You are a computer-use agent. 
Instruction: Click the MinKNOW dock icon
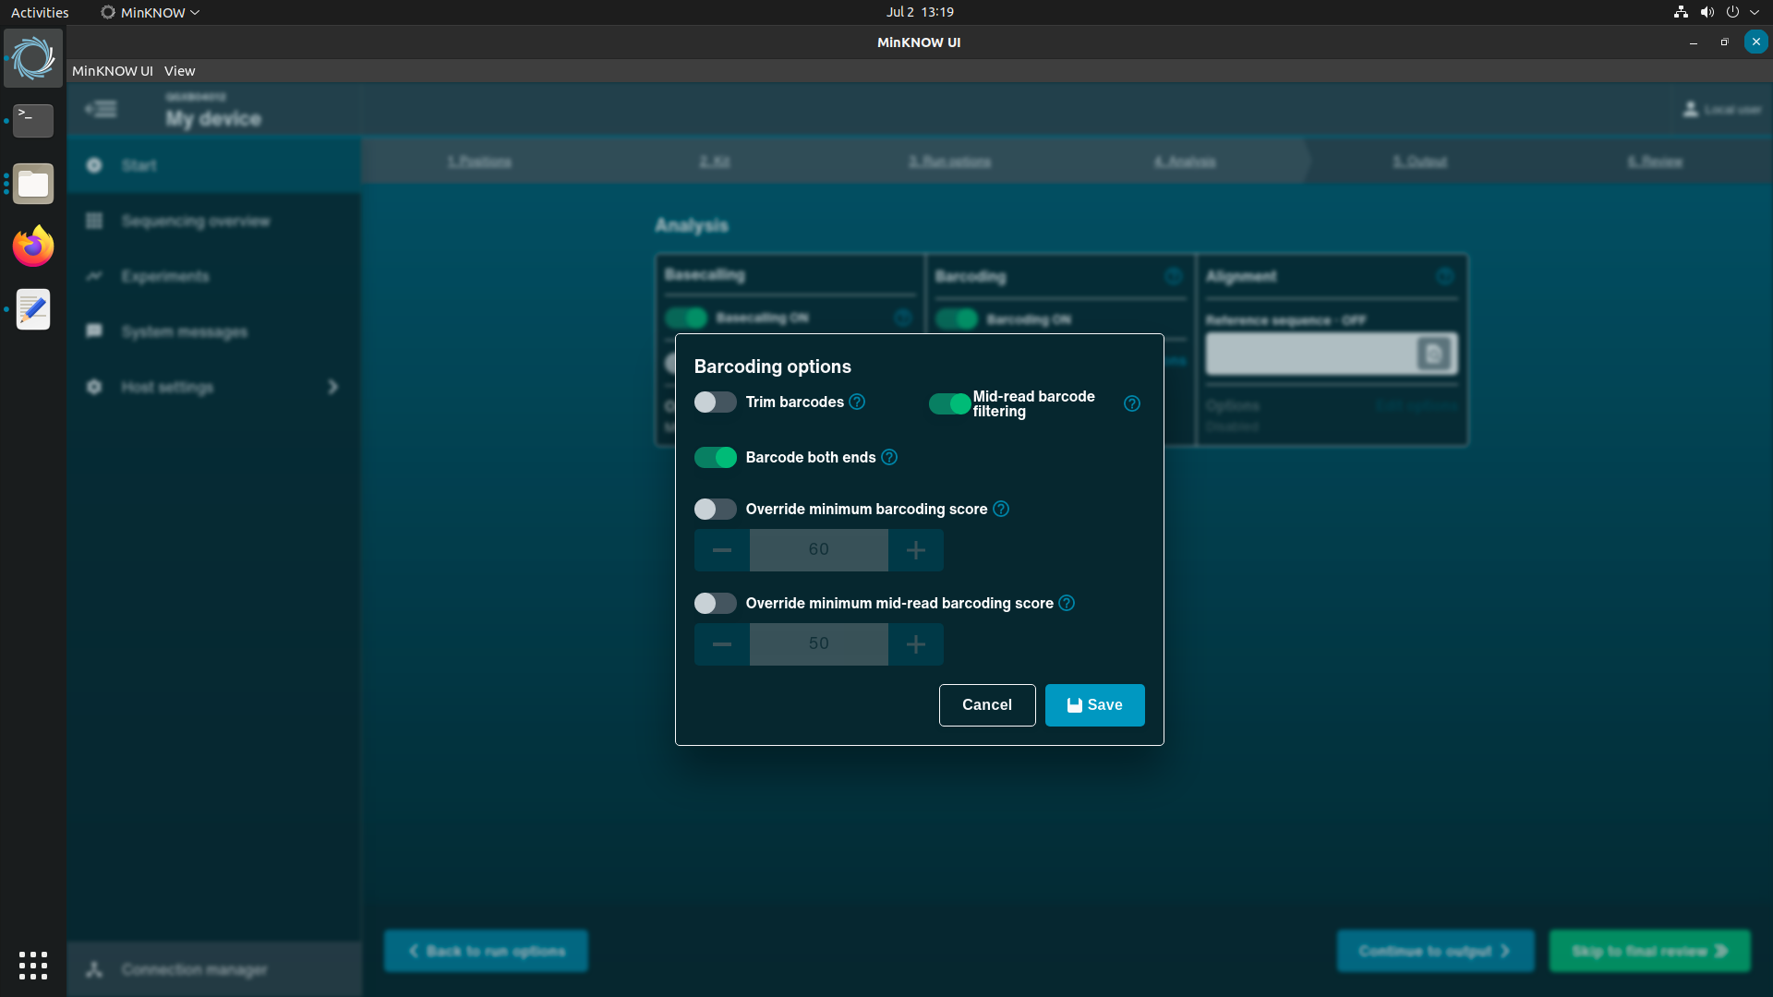[33, 58]
